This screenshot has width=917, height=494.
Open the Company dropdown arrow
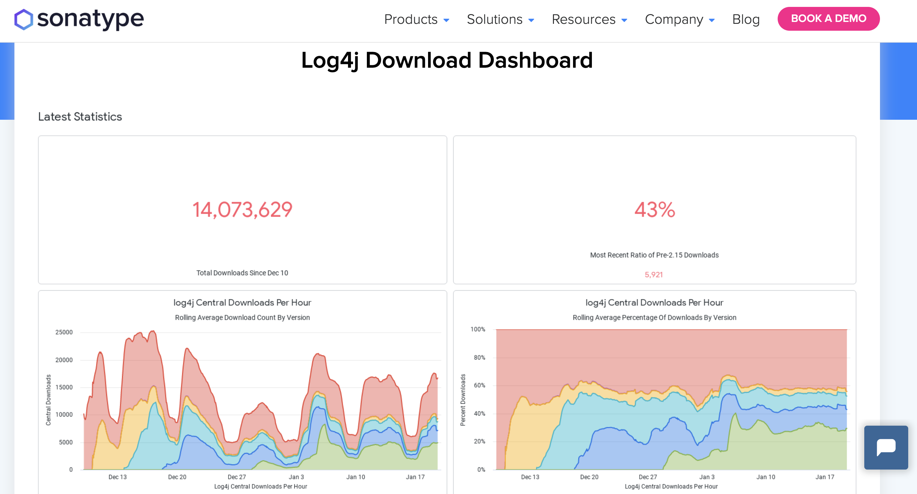coord(711,20)
